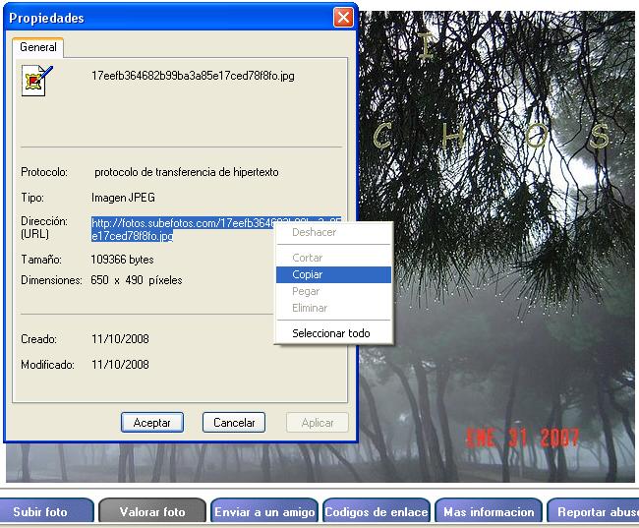Select the General tab
Screen dimensions: 639x528
(38, 47)
